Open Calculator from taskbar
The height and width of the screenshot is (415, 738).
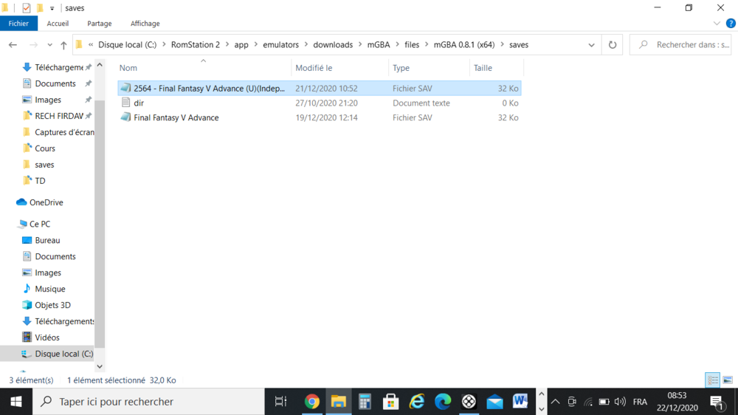coord(365,402)
